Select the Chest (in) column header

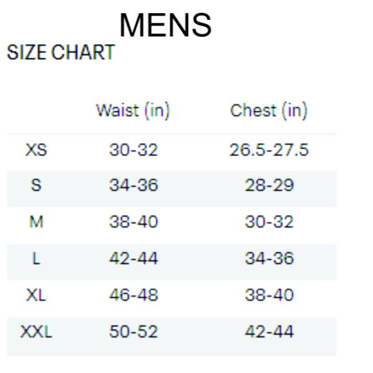[269, 111]
